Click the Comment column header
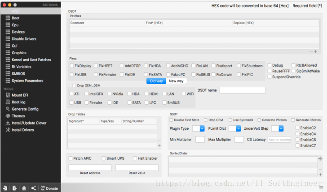The height and width of the screenshot is (192, 327). 107,23
